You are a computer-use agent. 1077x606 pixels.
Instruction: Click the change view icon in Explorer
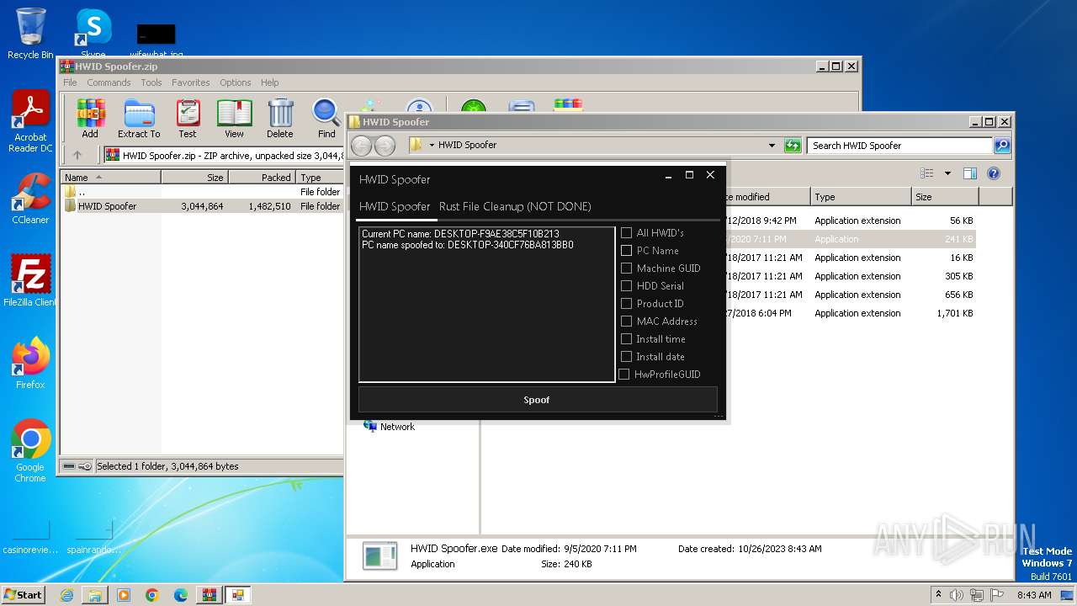[926, 173]
